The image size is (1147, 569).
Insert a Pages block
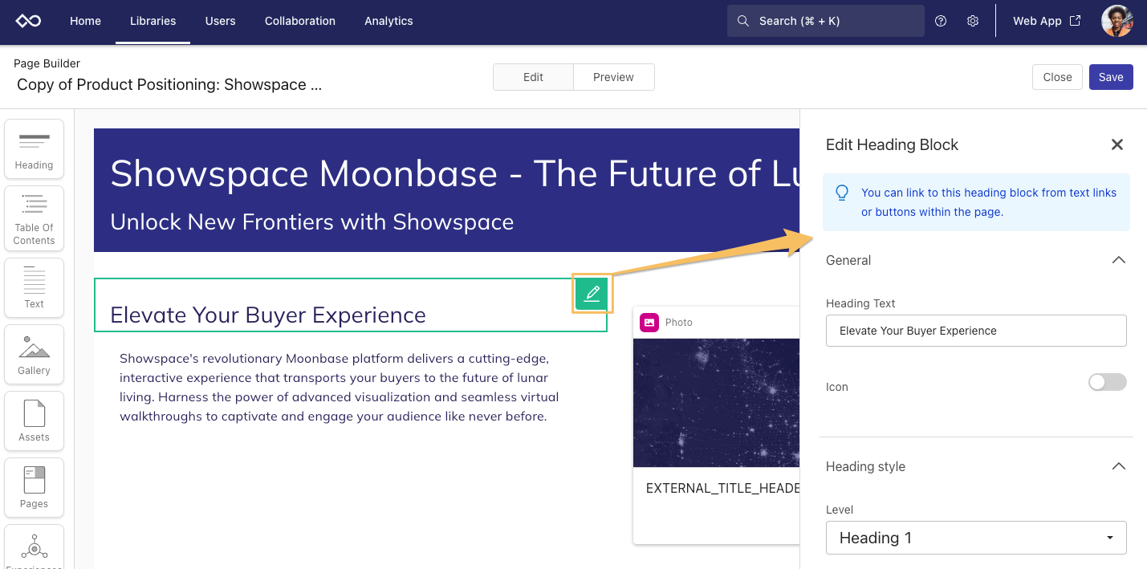tap(34, 487)
